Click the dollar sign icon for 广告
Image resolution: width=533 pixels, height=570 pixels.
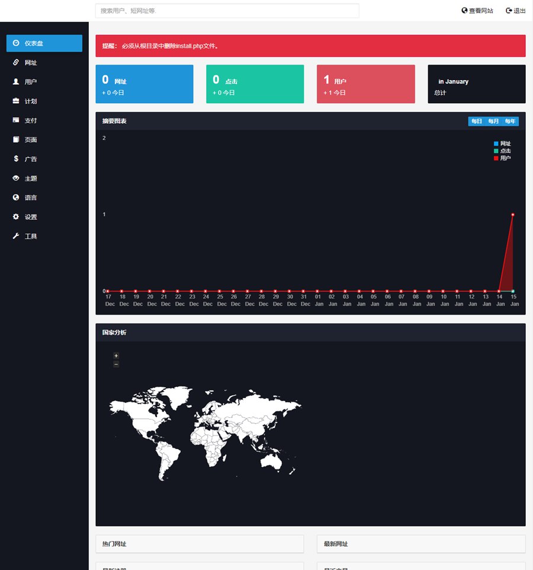tap(16, 159)
